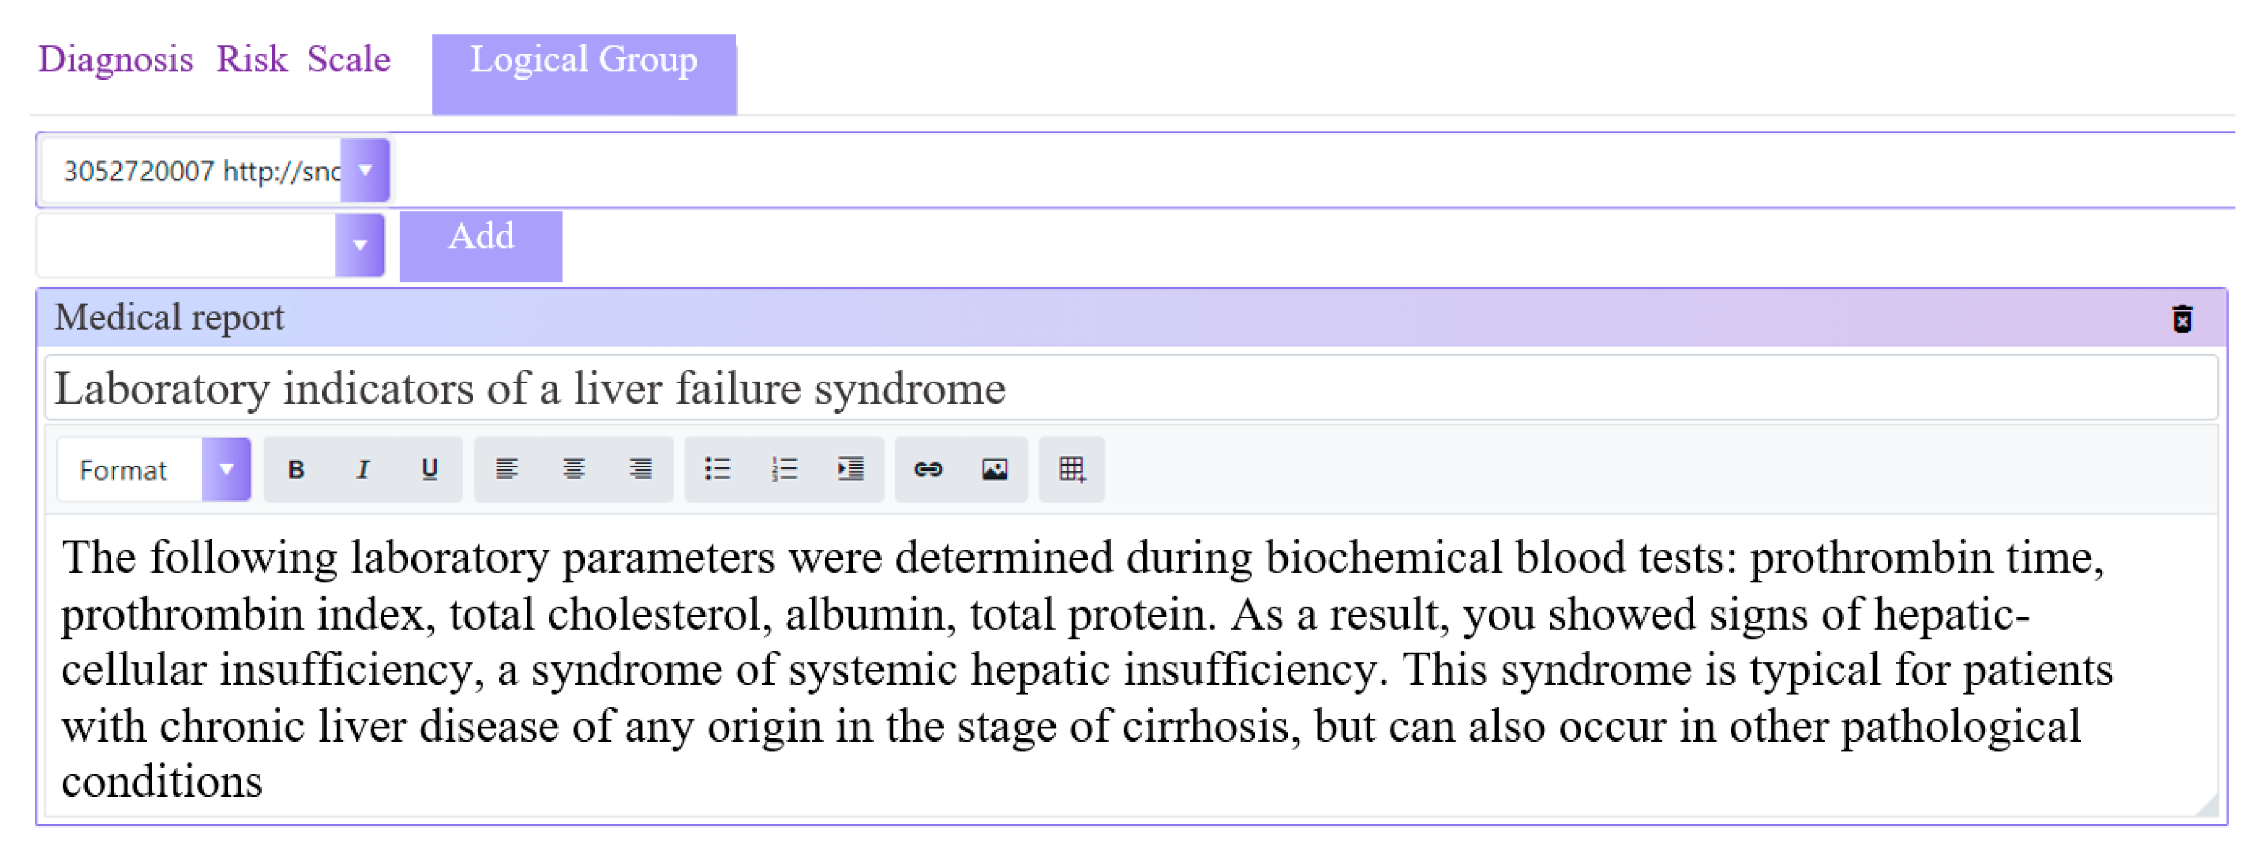This screenshot has width=2259, height=861.
Task: Increase paragraph indent
Action: click(x=851, y=470)
